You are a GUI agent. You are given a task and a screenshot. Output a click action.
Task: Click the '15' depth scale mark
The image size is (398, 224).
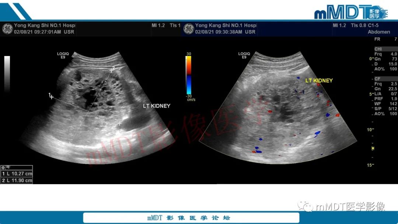pyautogui.click(x=370, y=165)
